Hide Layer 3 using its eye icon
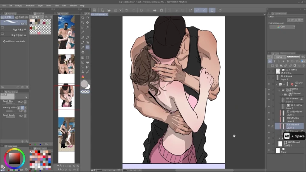The width and height of the screenshot is (306, 172). pyautogui.click(x=269, y=100)
